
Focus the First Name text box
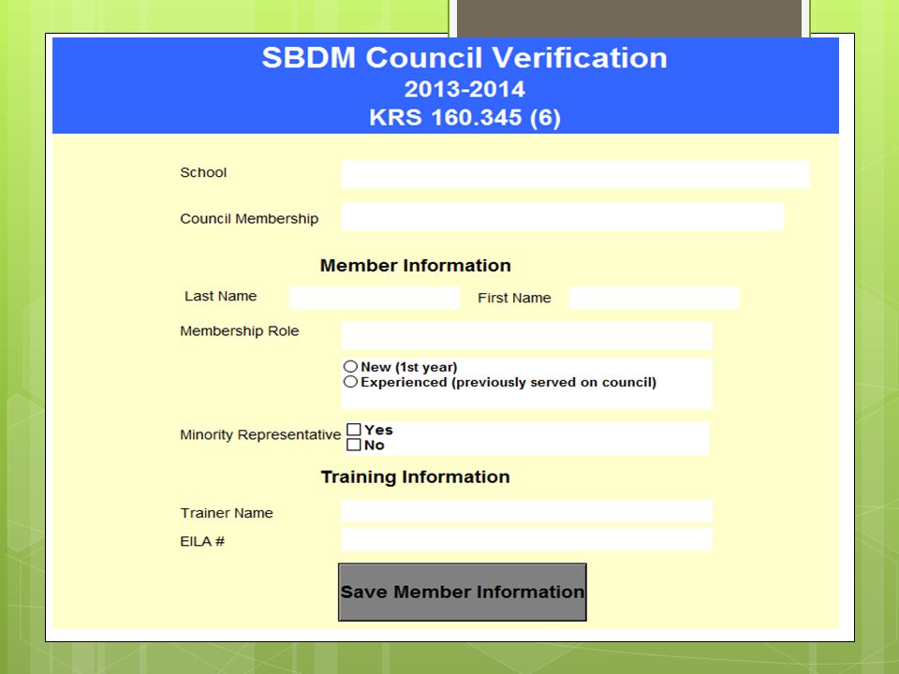pos(655,298)
